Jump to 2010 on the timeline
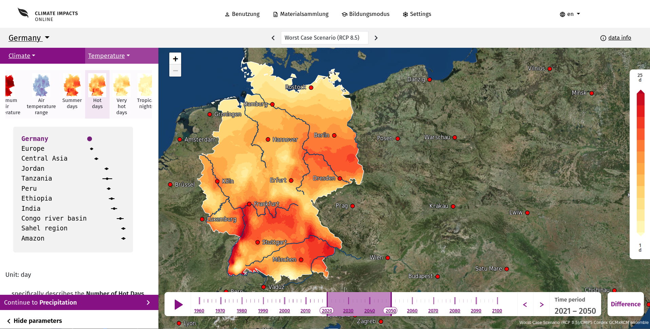Screen dimensions: 650x329 [x=305, y=311]
